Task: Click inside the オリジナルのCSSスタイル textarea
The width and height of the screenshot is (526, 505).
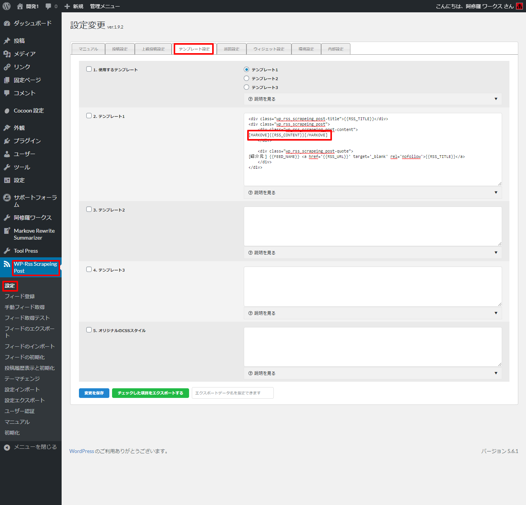Action: pyautogui.click(x=373, y=347)
